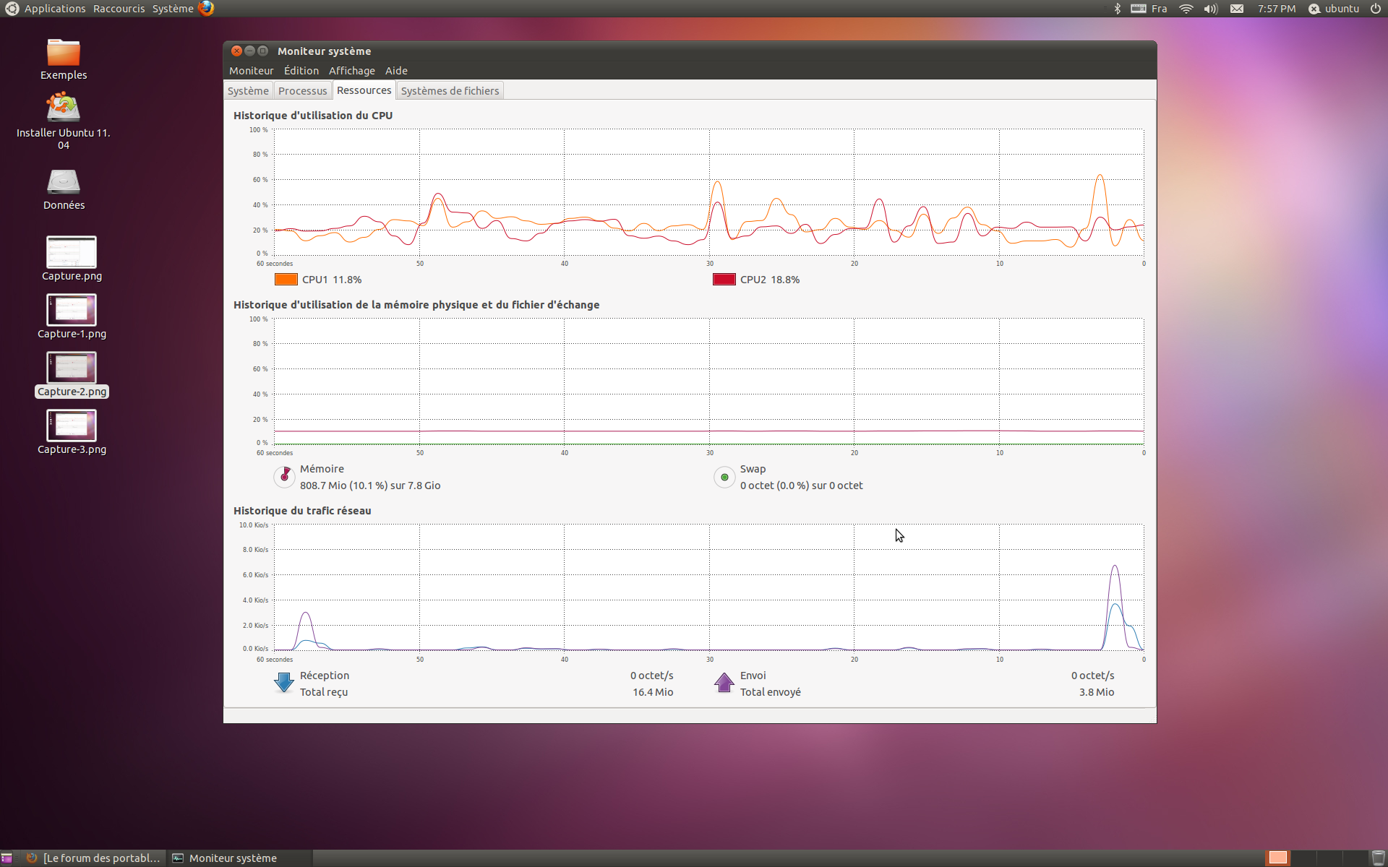
Task: Click the CPU1 orange color swatch
Action: [286, 280]
